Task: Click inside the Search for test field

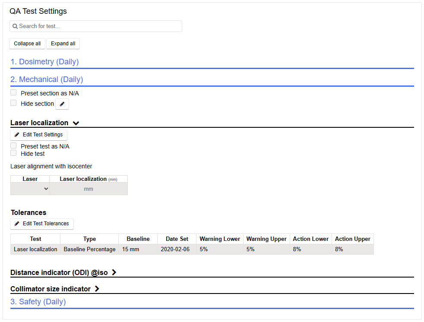Action: (95, 26)
